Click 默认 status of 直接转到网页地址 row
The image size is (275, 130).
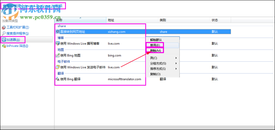coord(215,32)
